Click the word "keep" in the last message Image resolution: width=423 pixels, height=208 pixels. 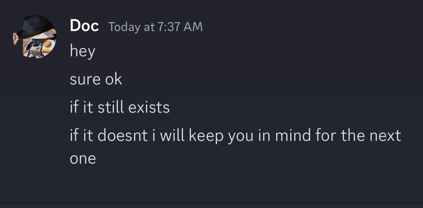tap(206, 136)
